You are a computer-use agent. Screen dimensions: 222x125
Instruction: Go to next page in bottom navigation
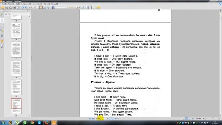[110, 118]
